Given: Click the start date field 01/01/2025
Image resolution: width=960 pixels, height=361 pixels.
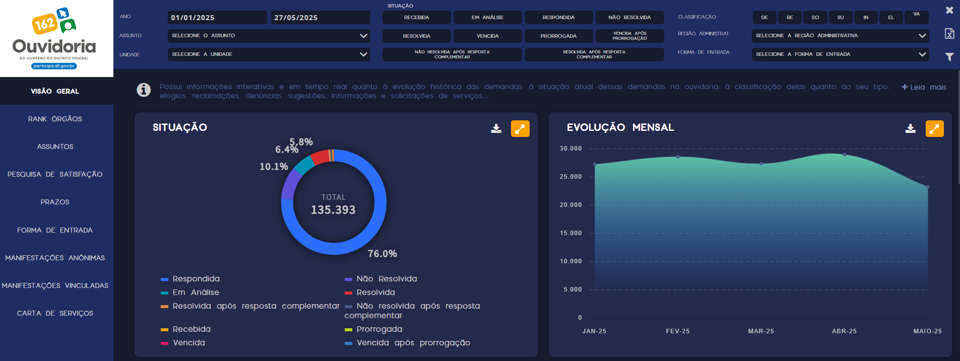Looking at the screenshot, I should coord(217,18).
